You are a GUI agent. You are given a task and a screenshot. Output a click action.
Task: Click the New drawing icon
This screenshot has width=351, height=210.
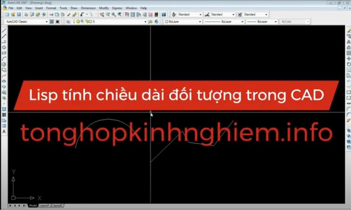[x=7, y=14]
